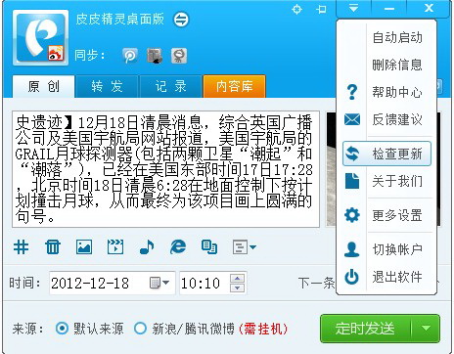The height and width of the screenshot is (354, 454).
Task: Choose 关于我们 menu entry
Action: (386, 181)
